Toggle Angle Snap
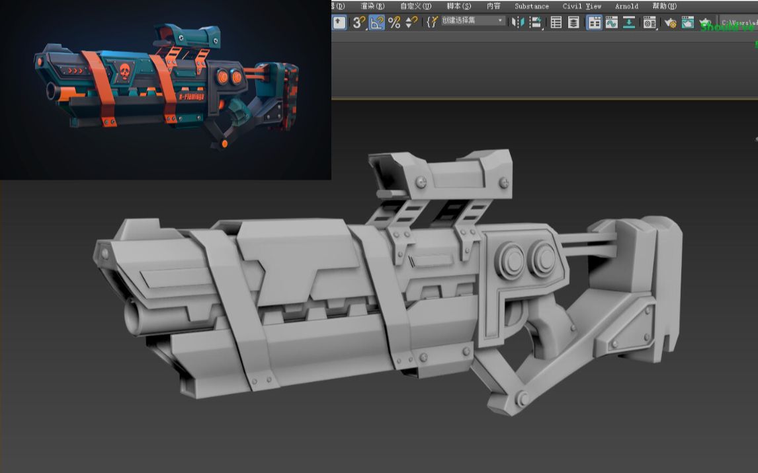 click(376, 23)
